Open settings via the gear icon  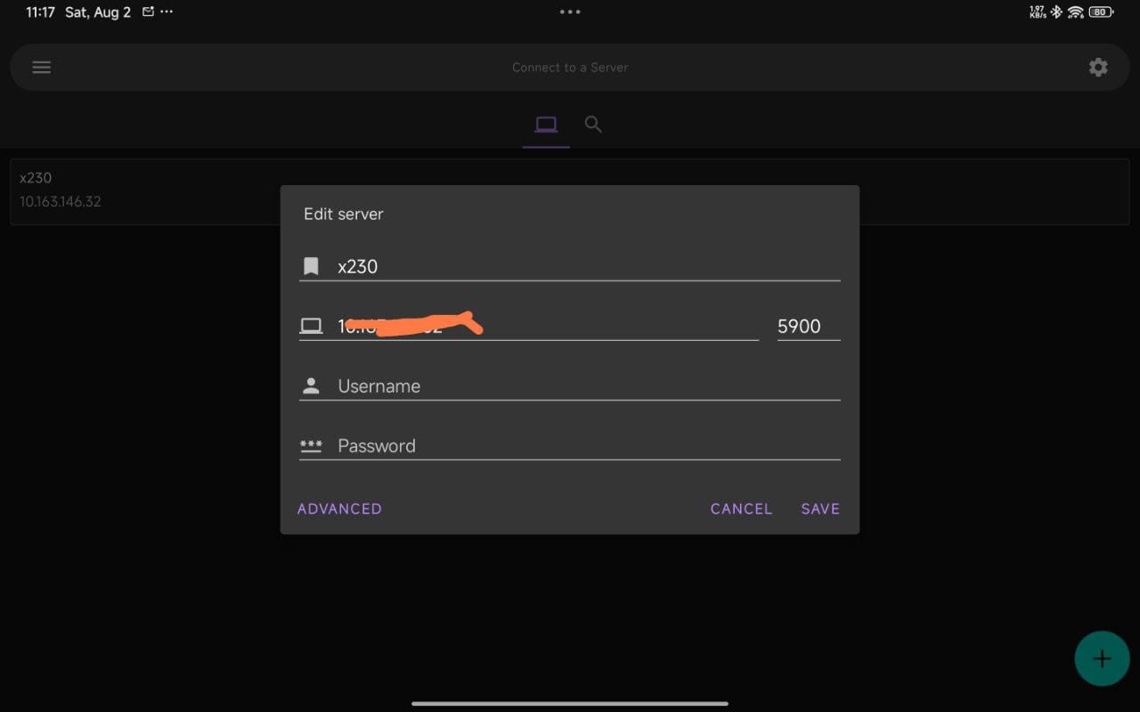tap(1098, 68)
